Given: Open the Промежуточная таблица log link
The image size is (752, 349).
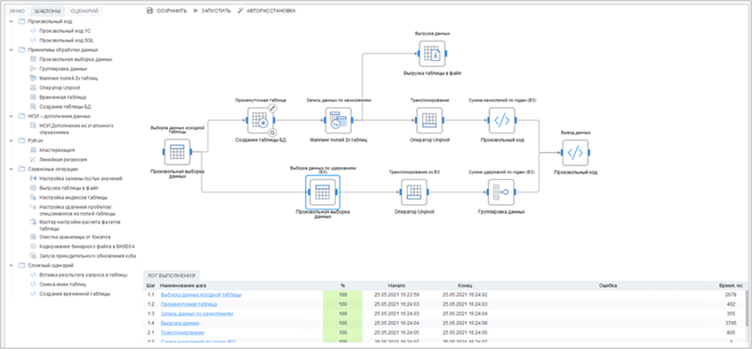Looking at the screenshot, I should tap(188, 304).
